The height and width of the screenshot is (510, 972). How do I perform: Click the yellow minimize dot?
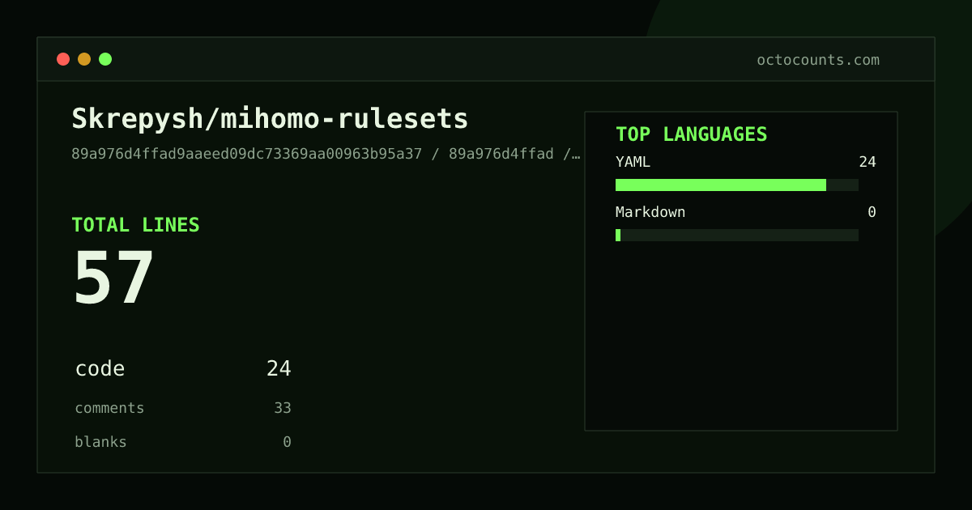(x=84, y=59)
